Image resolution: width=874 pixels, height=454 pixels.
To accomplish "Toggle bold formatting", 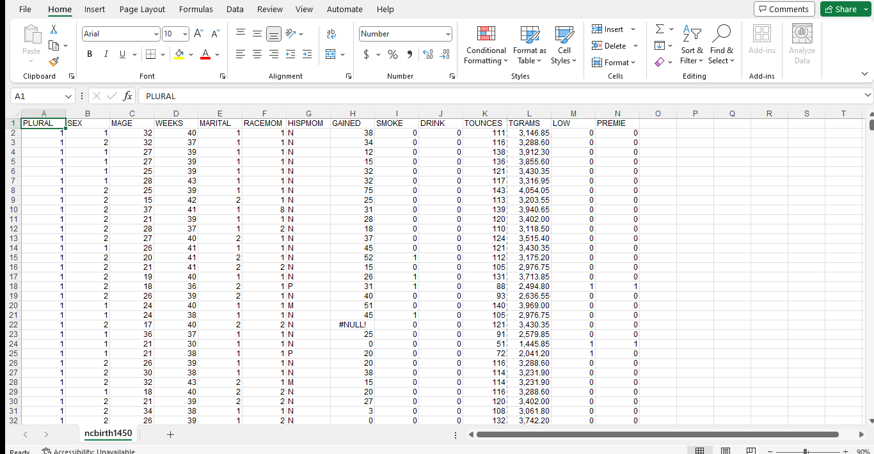I will (x=90, y=54).
